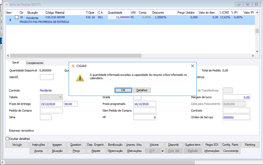Click the table up scroll arrow
Viewport: 263px width, 165px height.
coord(257,12)
